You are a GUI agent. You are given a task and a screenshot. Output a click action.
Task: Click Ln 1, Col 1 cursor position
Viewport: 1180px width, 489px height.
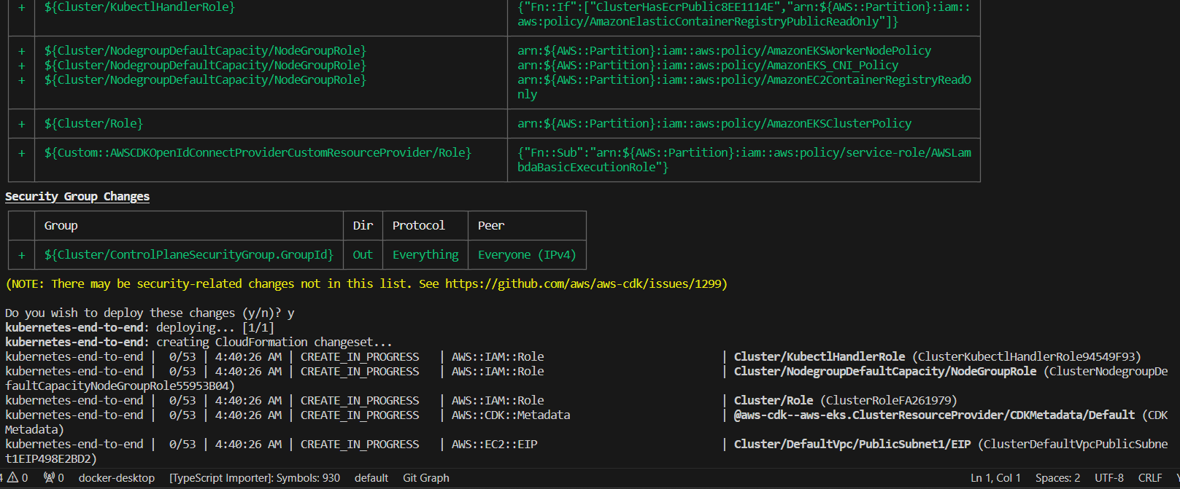tap(995, 478)
